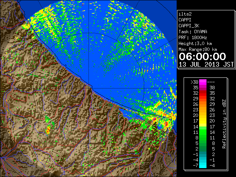Click the 06:00:00 timestamp
236x177 pixels.
click(202, 56)
